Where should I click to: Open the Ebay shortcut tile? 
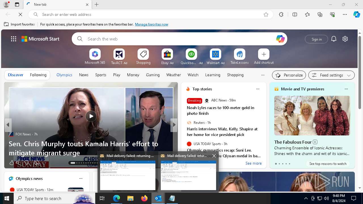(x=167, y=54)
